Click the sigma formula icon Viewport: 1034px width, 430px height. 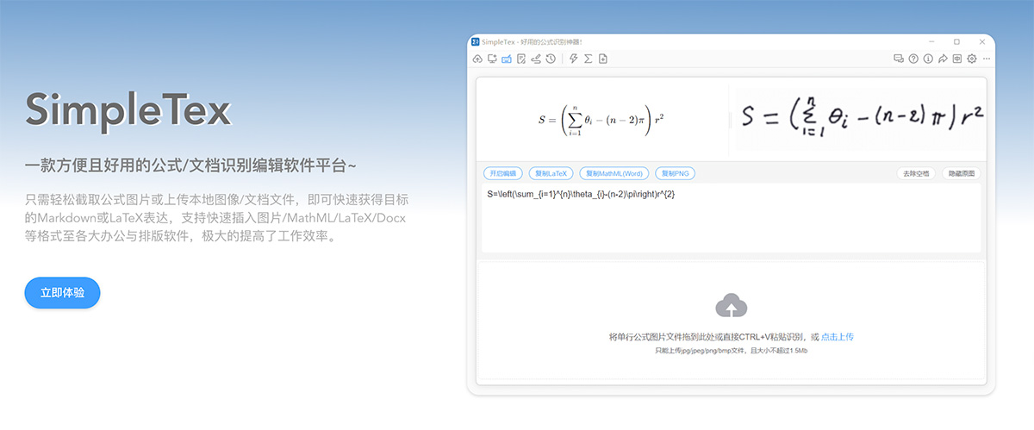[x=589, y=59]
